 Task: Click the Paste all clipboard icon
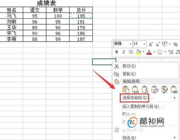click(126, 90)
